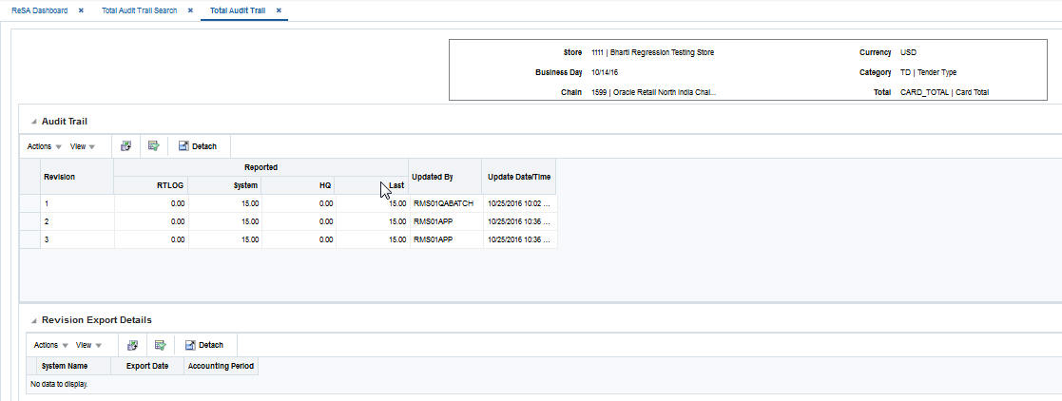Screen dimensions: 1062x401
Task: Open View menu in Revision Export Details
Action: pyautogui.click(x=88, y=345)
